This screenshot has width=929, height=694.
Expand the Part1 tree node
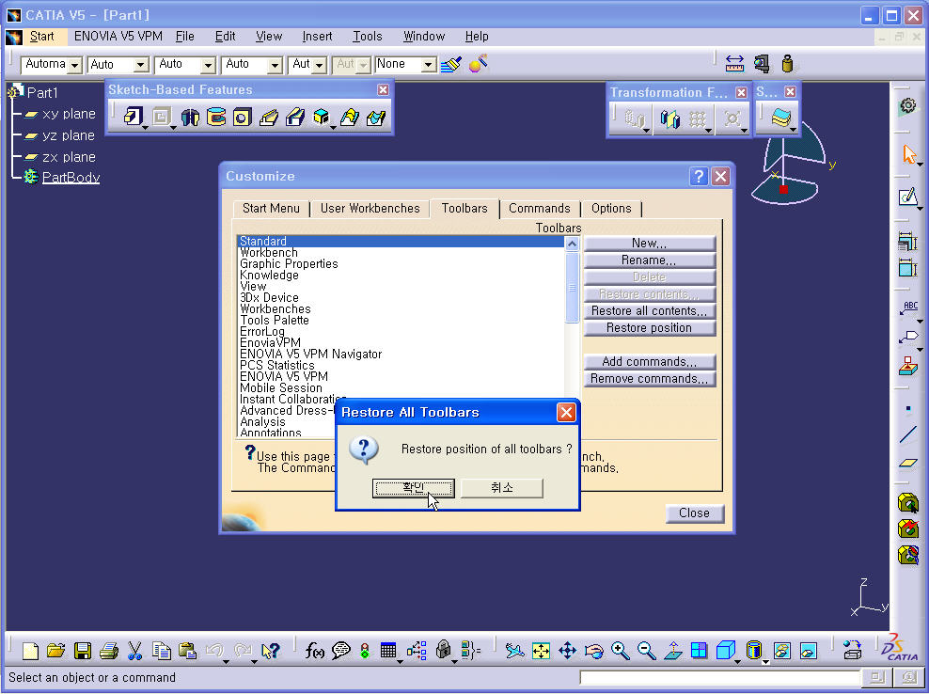[15, 92]
